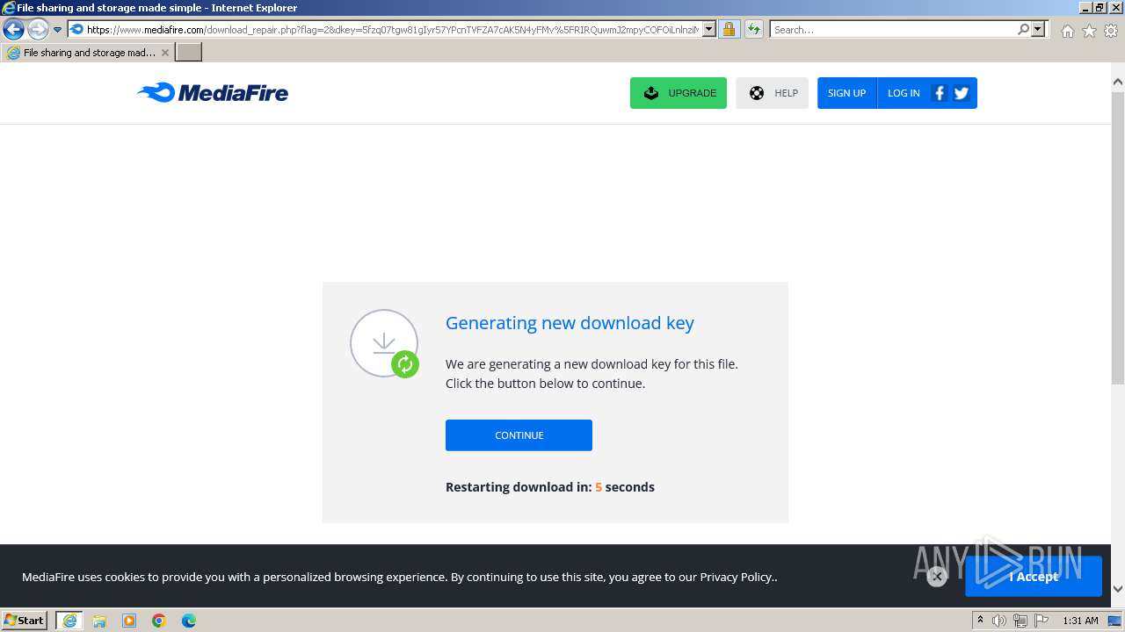Image resolution: width=1125 pixels, height=632 pixels.
Task: Click LOG IN
Action: tap(904, 93)
